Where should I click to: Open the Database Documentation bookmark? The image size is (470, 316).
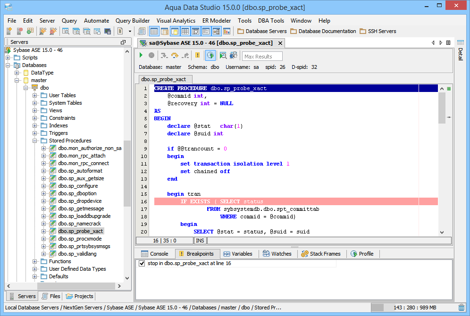pyautogui.click(x=323, y=31)
